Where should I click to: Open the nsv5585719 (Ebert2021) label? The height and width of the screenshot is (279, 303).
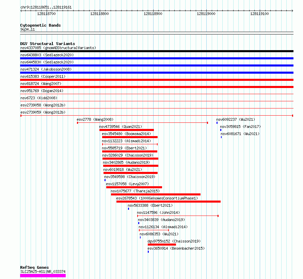pos(124,148)
